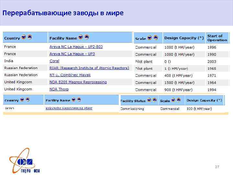Select the 1965 start year cell

(212, 69)
